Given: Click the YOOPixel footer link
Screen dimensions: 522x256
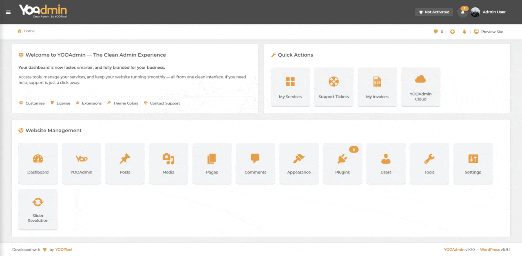Looking at the screenshot, I should (x=64, y=249).
